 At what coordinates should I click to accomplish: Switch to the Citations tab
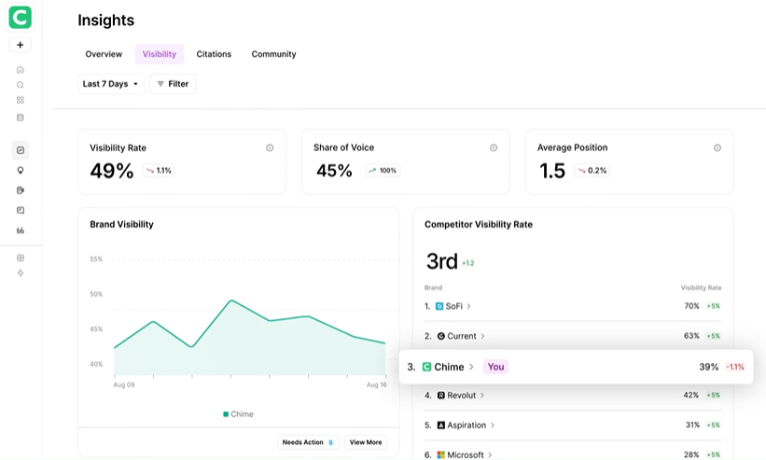(214, 54)
